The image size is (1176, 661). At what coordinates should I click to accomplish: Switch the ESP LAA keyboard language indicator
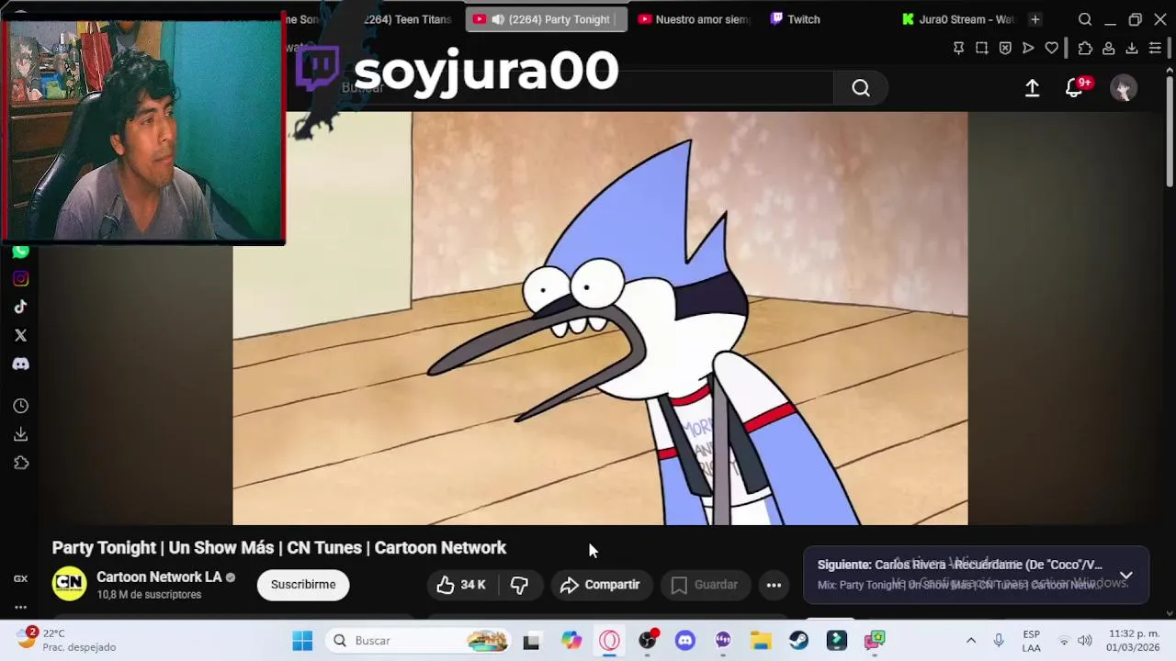tap(1032, 641)
